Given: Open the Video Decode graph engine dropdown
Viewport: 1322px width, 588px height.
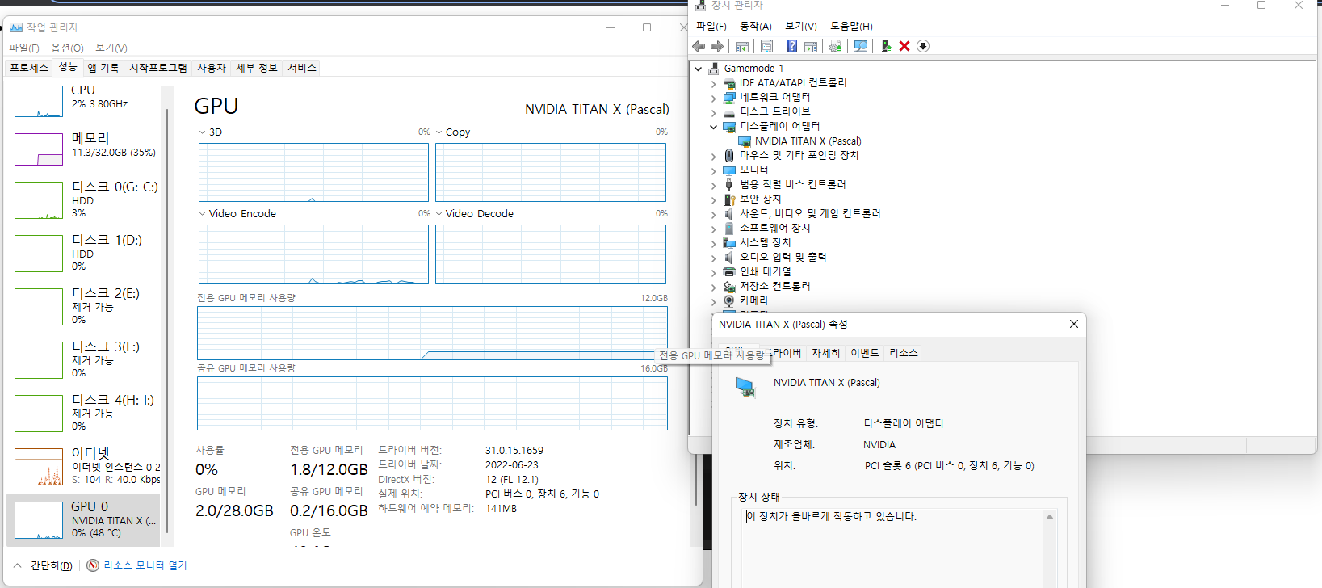Looking at the screenshot, I should [x=439, y=214].
